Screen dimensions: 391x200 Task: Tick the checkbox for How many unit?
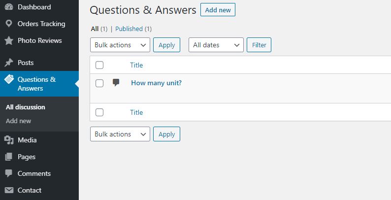(x=99, y=83)
